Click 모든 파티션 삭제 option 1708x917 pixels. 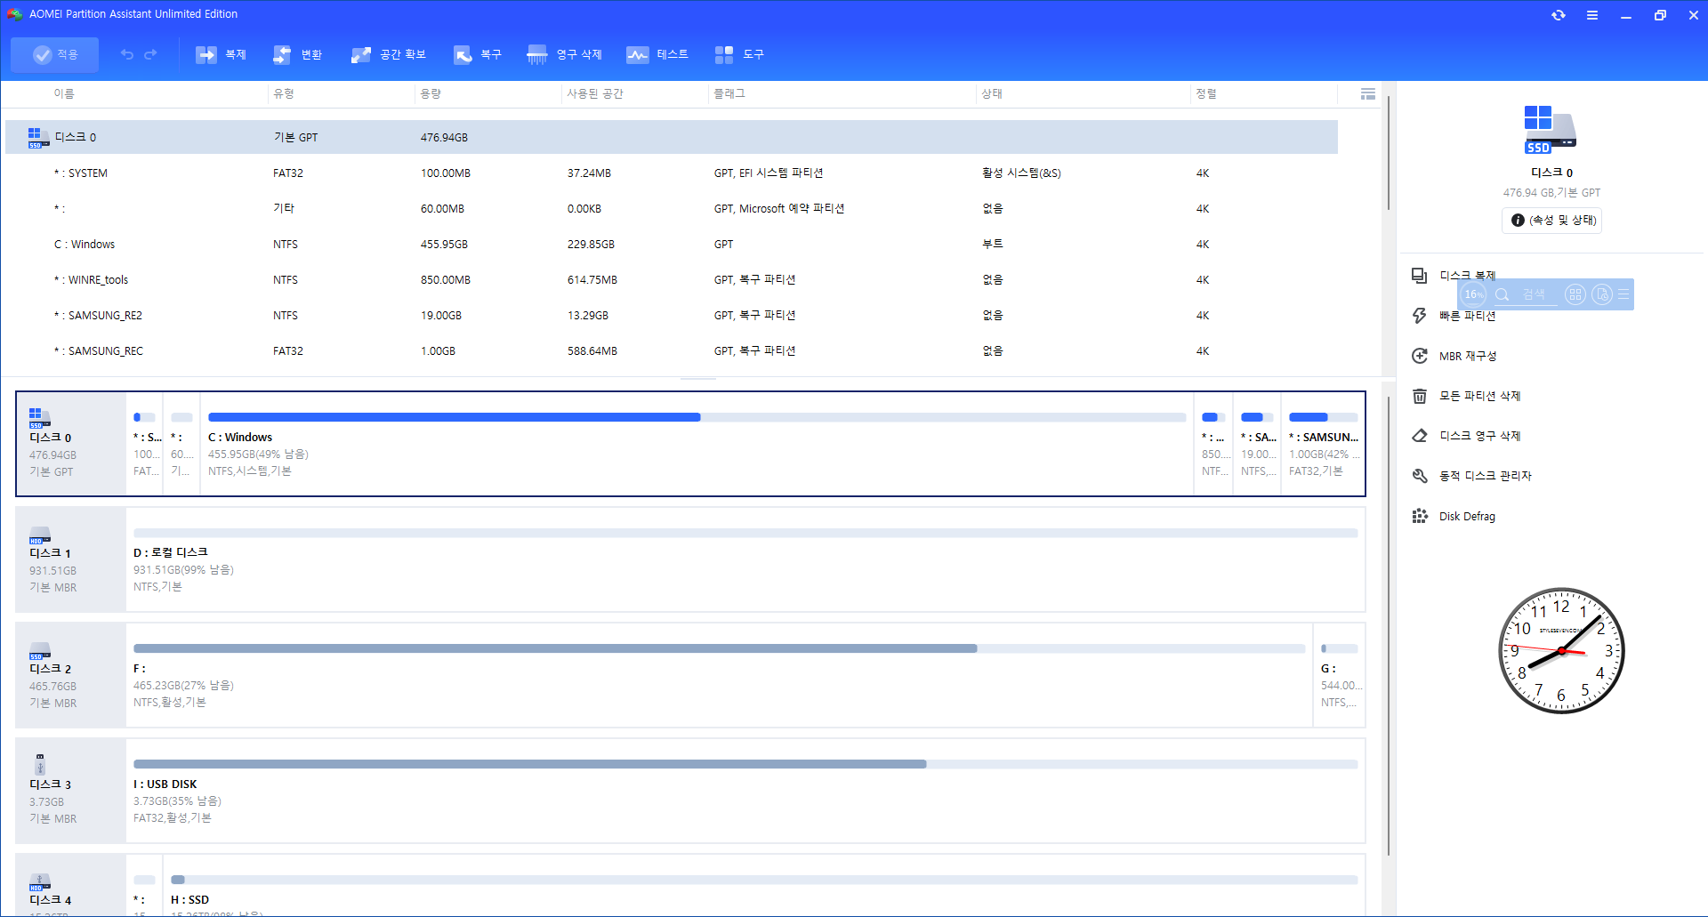(1480, 396)
